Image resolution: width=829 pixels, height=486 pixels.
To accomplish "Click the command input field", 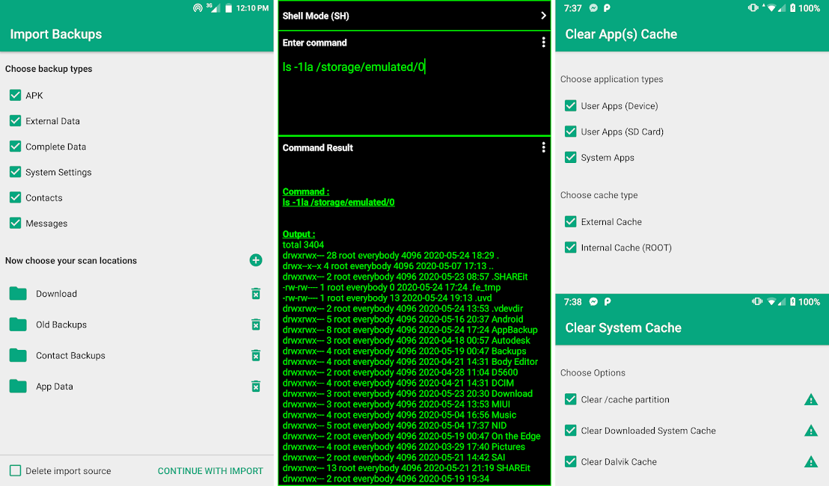I will (x=414, y=93).
